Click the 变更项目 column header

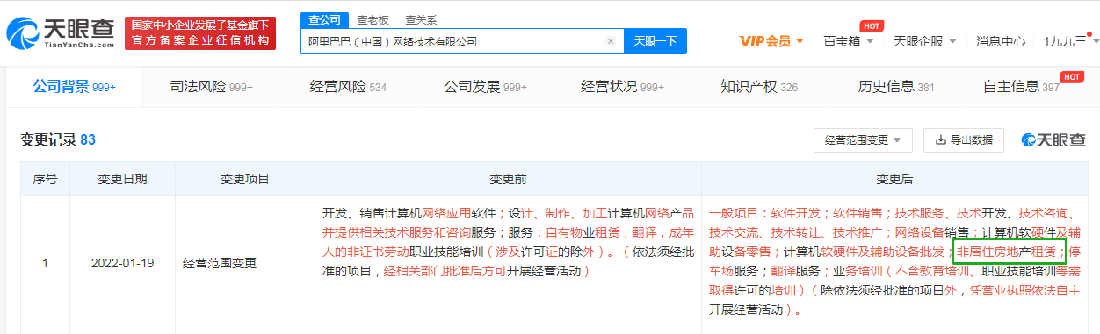click(x=245, y=179)
